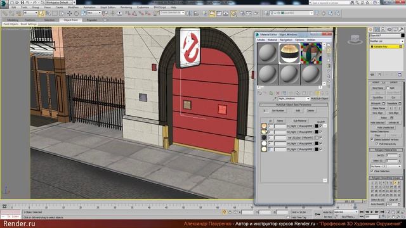Viewport: 406px width, 228px height.
Task: Click the Hide Unselected button
Action: coord(385,127)
